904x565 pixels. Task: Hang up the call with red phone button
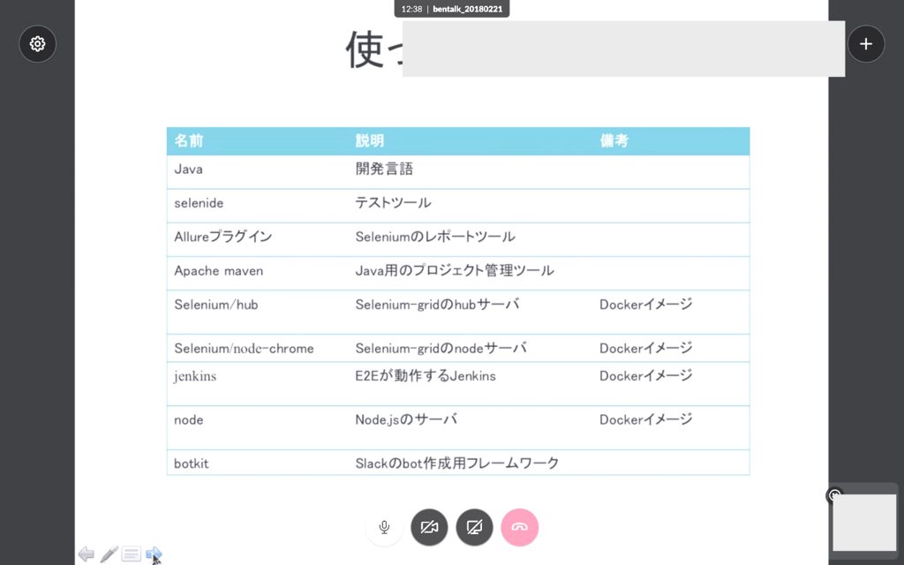coord(519,527)
